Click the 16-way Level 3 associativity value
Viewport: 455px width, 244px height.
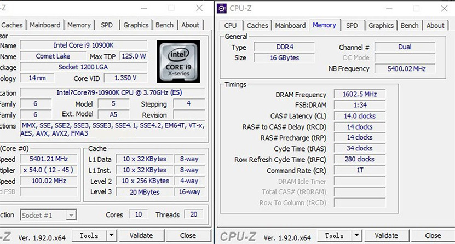[x=189, y=192]
